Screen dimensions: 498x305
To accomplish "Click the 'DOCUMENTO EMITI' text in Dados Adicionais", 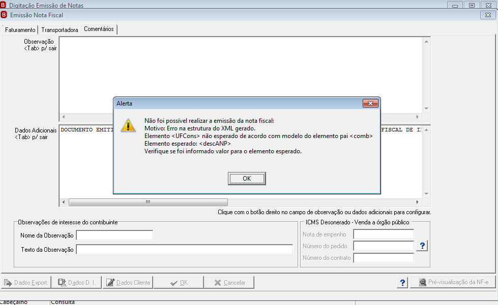I will 86,130.
